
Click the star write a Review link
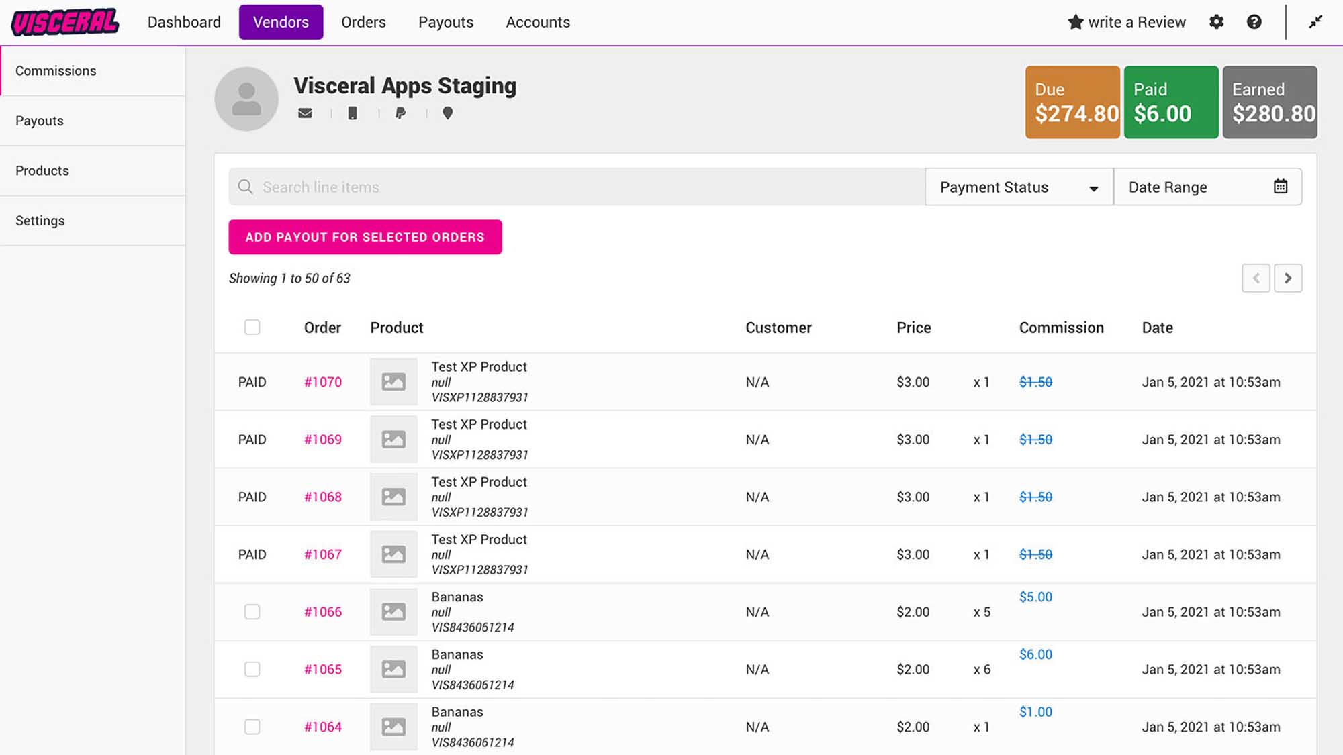(1127, 22)
